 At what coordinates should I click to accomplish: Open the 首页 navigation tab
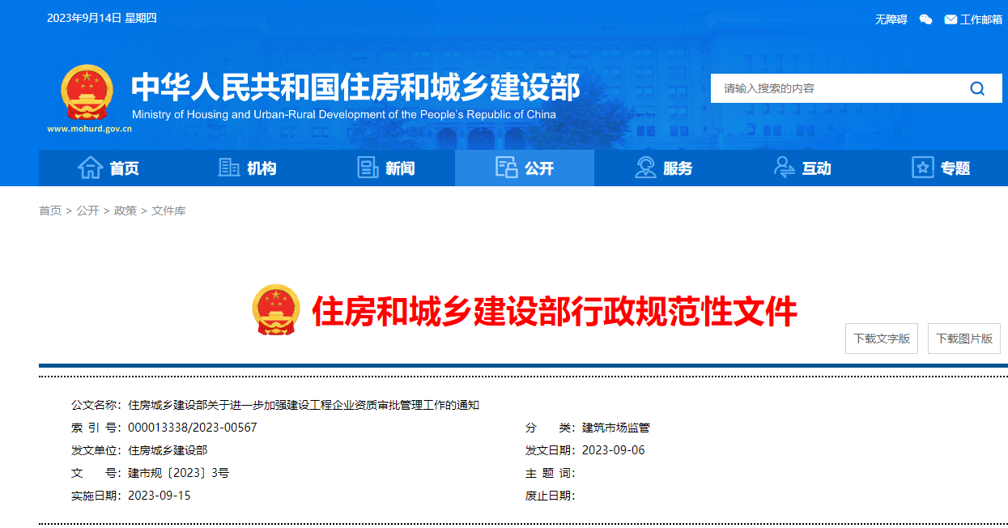pos(108,168)
